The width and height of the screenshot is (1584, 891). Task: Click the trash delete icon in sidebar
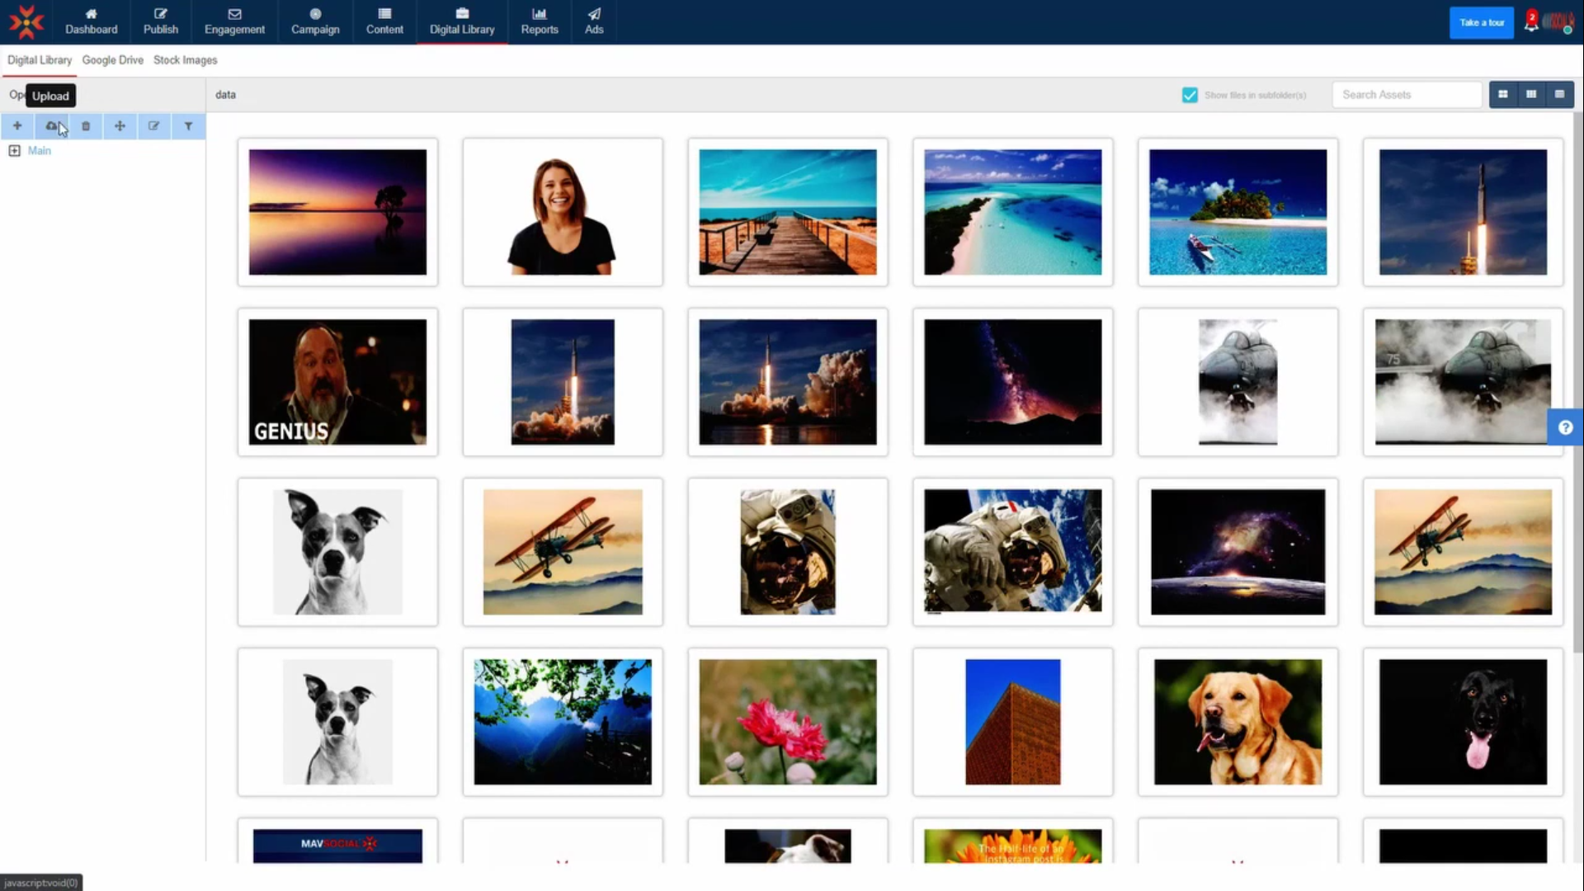click(x=86, y=126)
